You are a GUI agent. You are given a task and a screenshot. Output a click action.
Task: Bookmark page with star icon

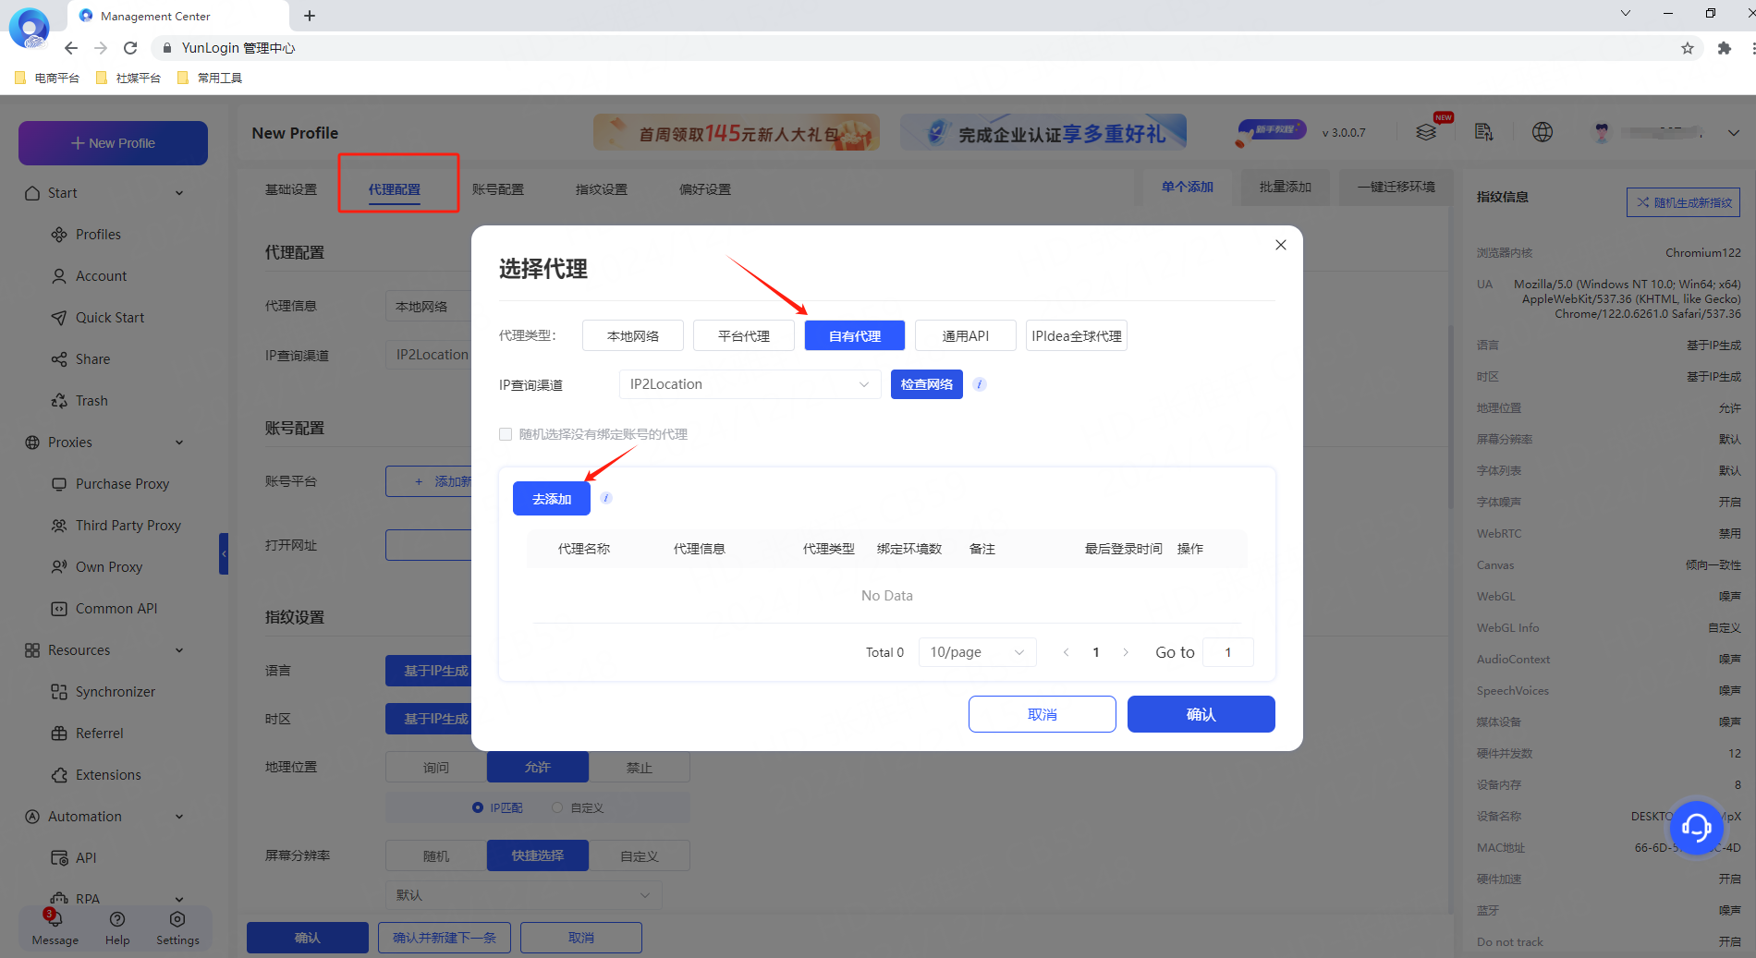point(1688,48)
